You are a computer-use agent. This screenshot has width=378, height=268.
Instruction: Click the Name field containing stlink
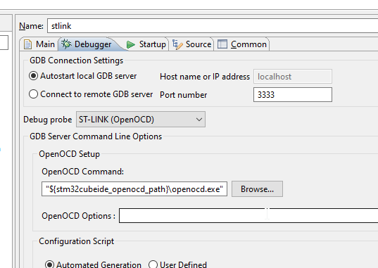tap(213, 26)
